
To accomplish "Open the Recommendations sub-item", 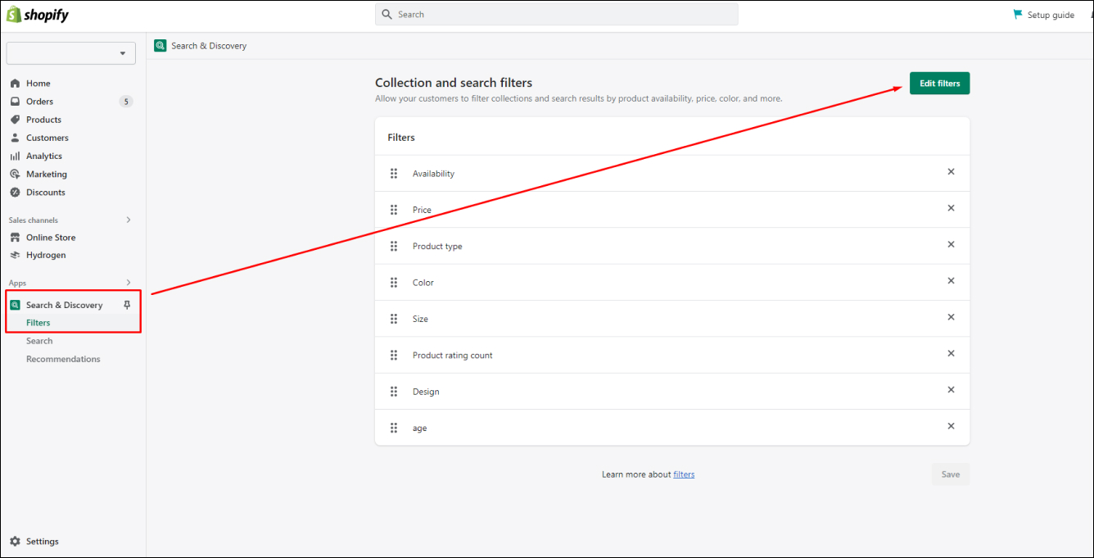I will click(63, 359).
